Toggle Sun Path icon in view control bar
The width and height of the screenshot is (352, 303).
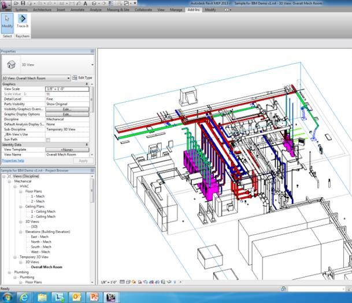pos(134,282)
